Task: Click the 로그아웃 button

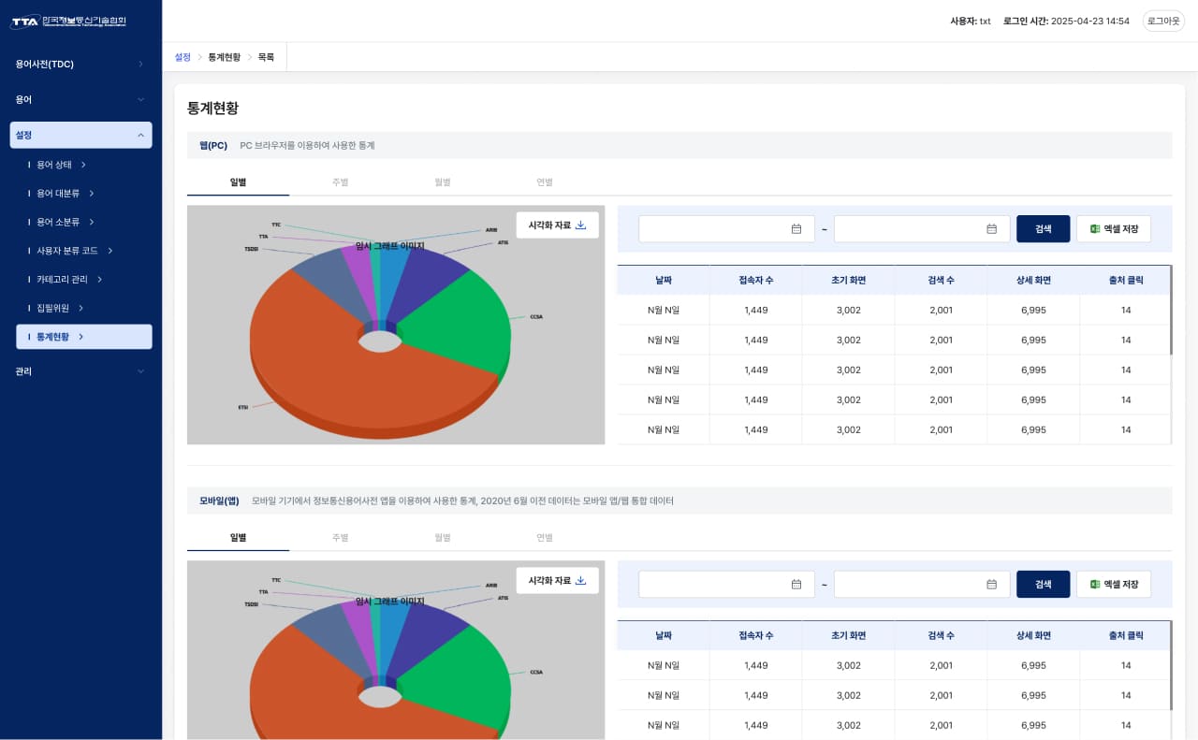Action: [x=1162, y=21]
